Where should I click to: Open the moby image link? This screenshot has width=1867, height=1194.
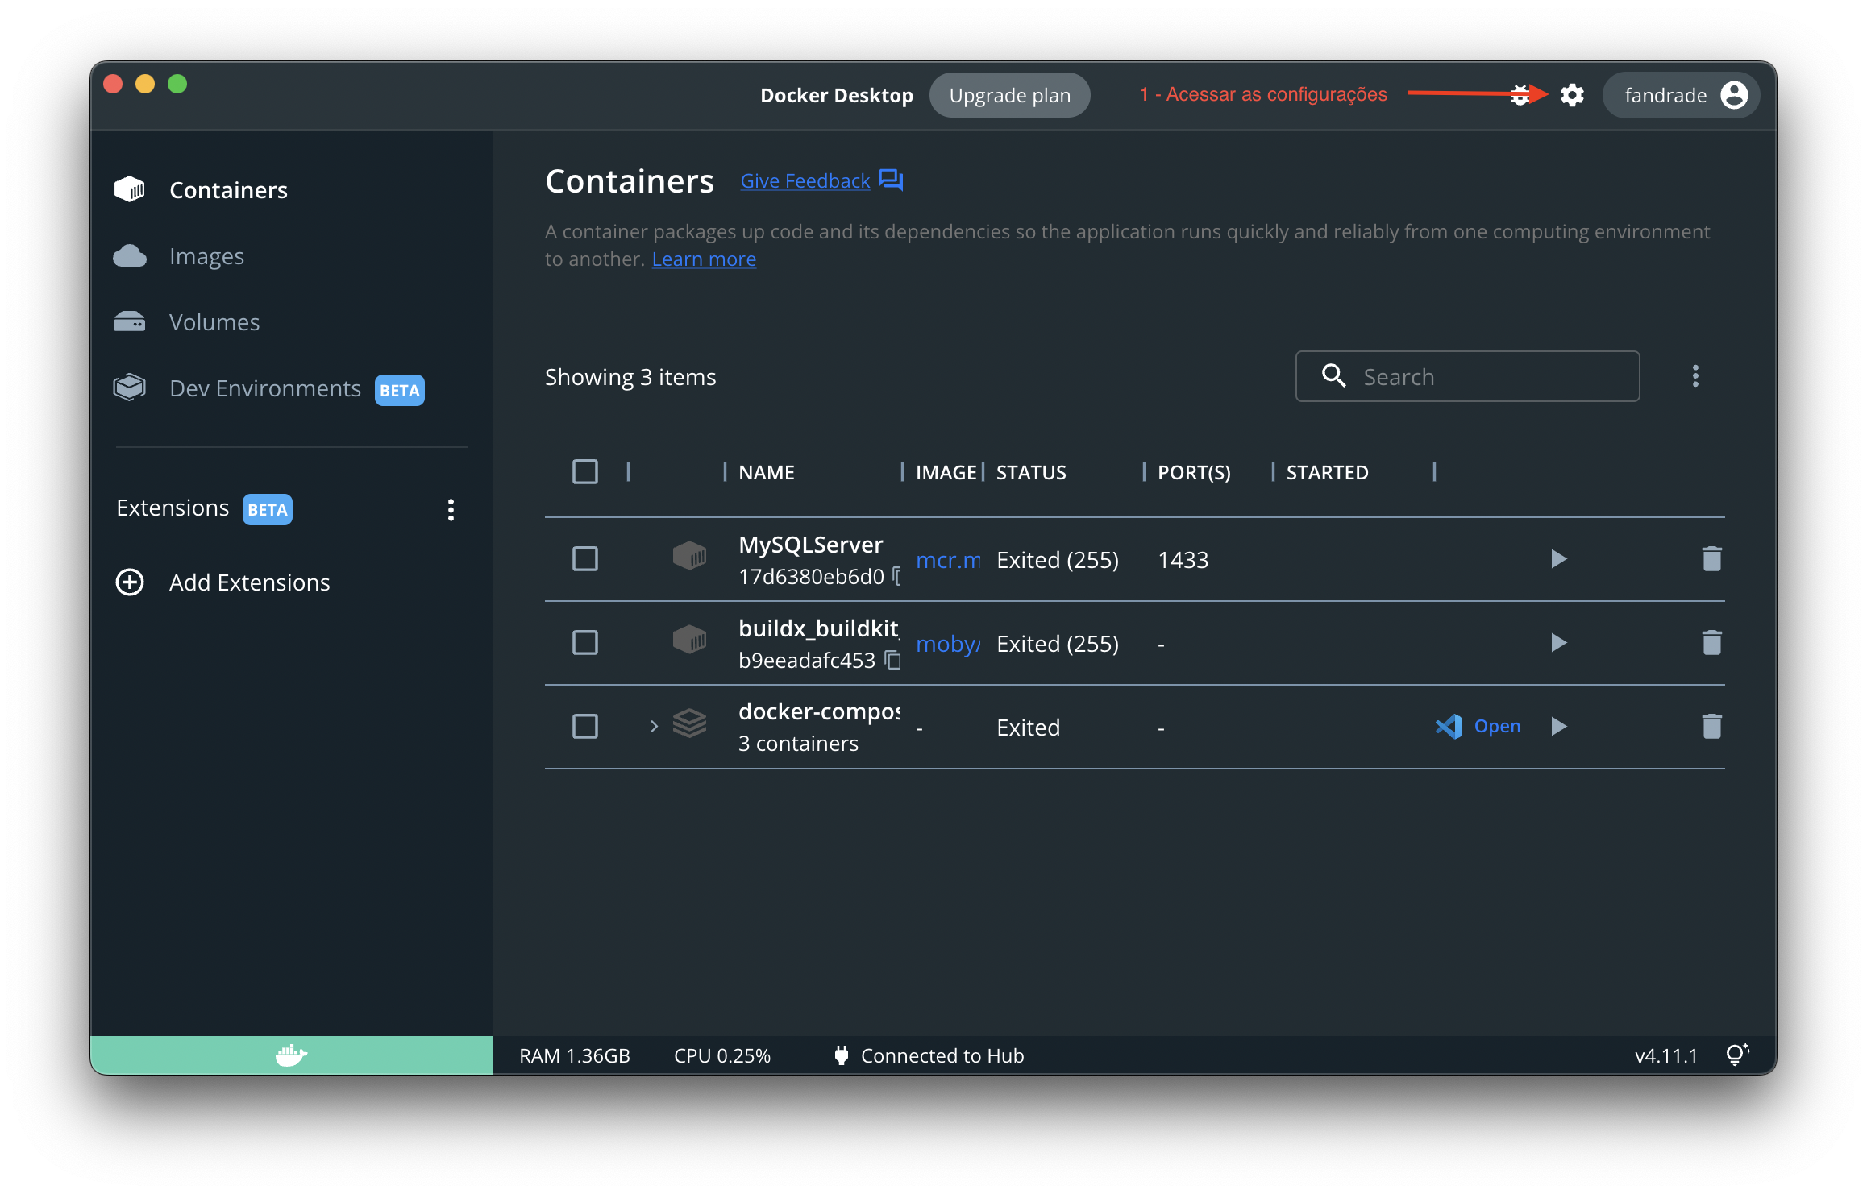tap(948, 643)
